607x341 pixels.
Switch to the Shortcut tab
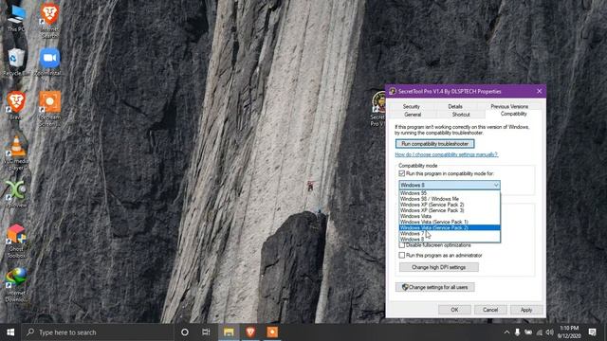(x=461, y=115)
